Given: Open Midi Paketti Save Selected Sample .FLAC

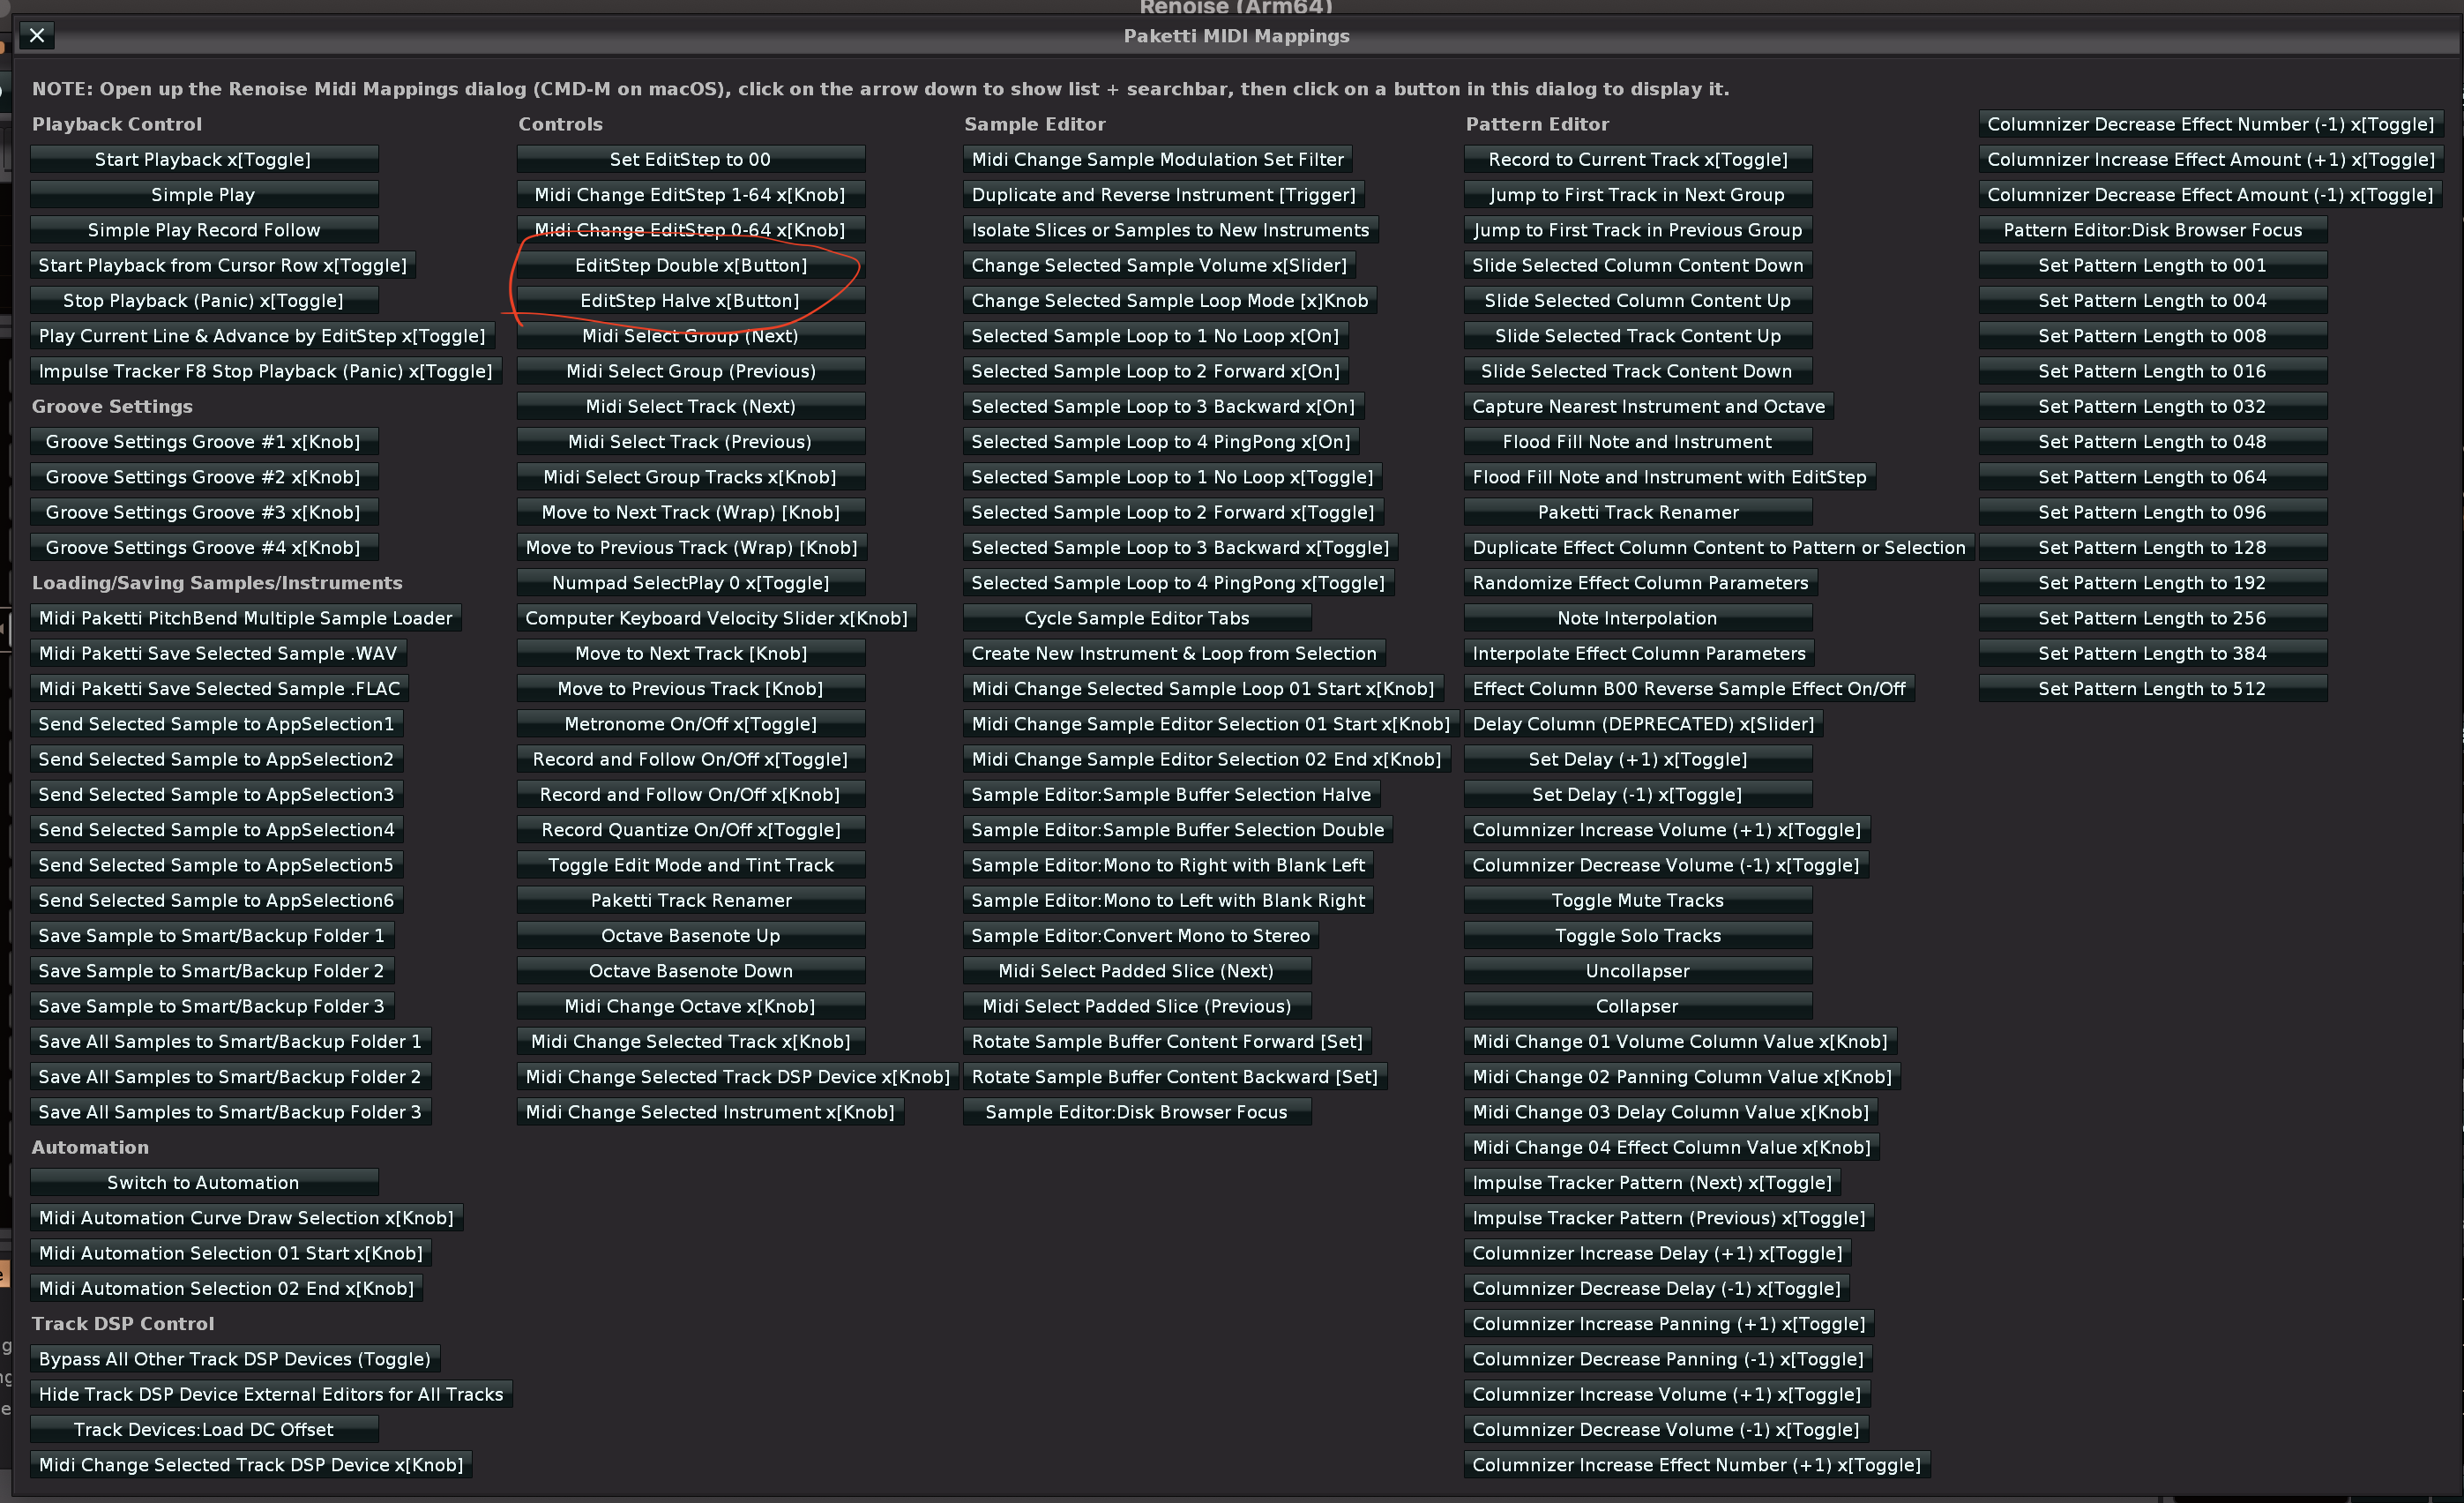Looking at the screenshot, I should click(219, 689).
